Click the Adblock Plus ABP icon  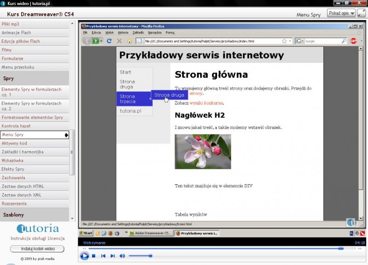pyautogui.click(x=354, y=41)
